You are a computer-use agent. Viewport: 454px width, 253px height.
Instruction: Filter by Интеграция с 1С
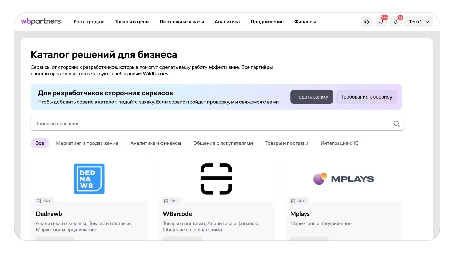click(339, 143)
